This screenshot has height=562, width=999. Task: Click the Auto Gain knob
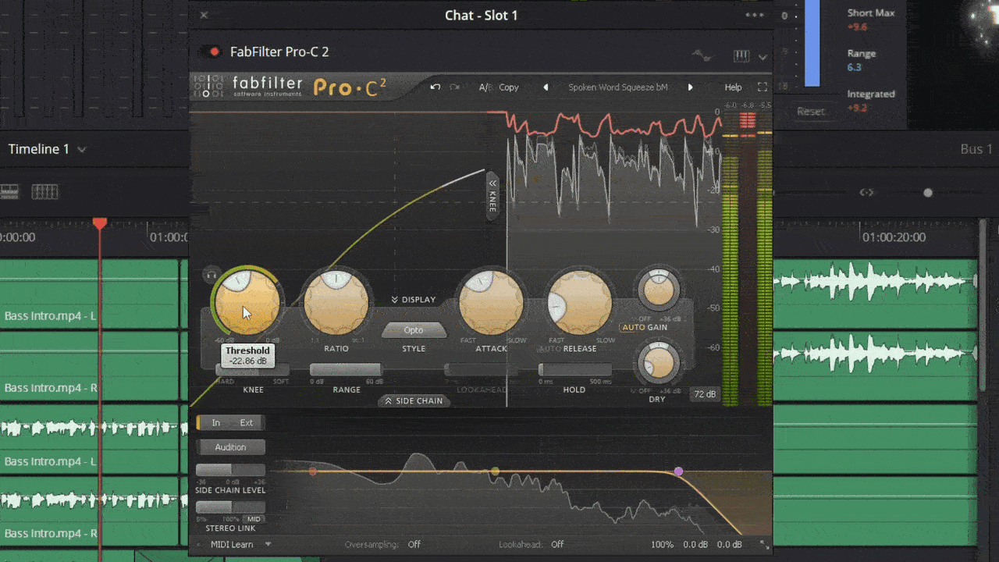point(658,289)
